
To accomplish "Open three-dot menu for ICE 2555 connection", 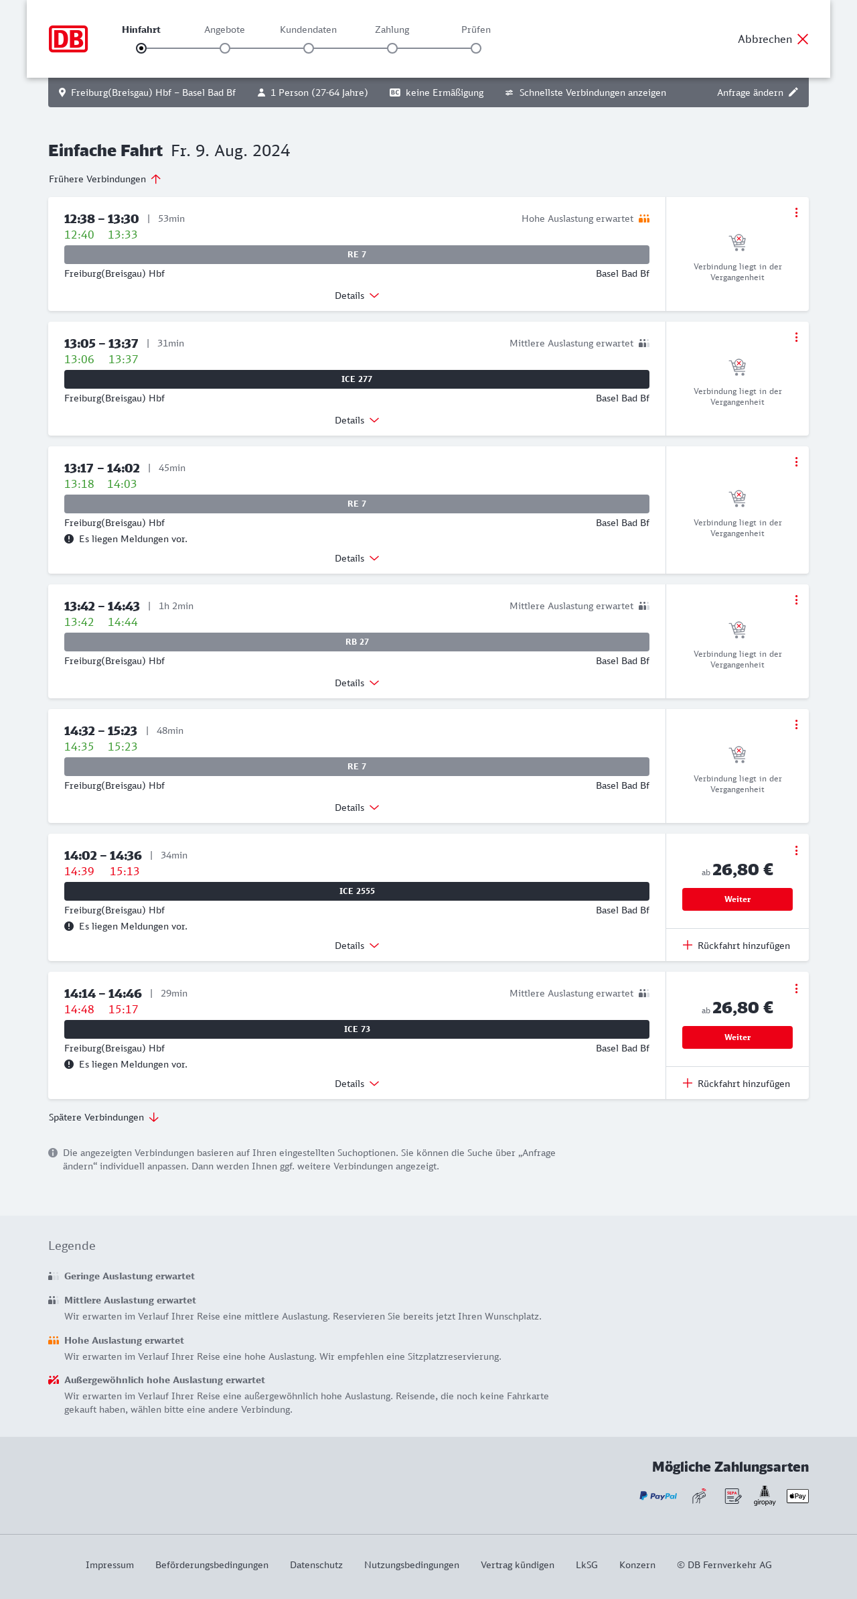I will 796,850.
